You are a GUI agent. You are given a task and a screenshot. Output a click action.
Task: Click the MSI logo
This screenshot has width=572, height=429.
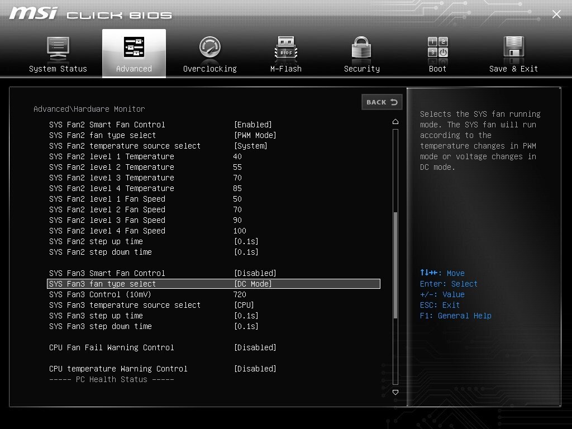click(x=33, y=13)
